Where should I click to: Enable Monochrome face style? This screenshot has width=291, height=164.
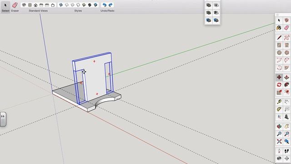click(95, 5)
